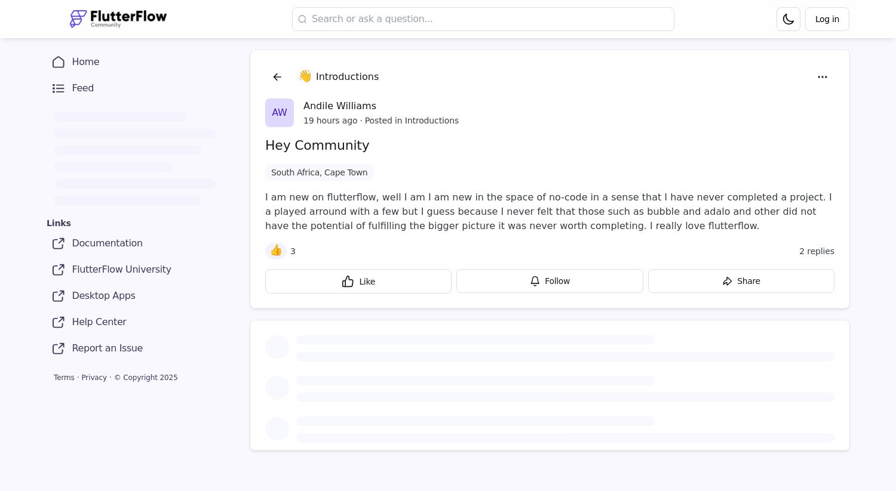Toggle the thumbs-up reaction on the post
896x491 pixels.
coord(275,251)
